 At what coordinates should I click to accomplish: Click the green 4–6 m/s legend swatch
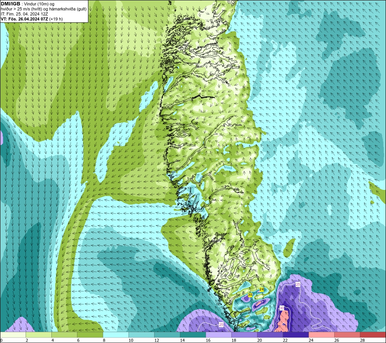click(64, 334)
